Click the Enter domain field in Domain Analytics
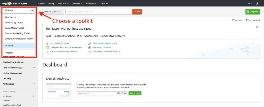The width and height of the screenshot is (264, 107). point(96,93)
